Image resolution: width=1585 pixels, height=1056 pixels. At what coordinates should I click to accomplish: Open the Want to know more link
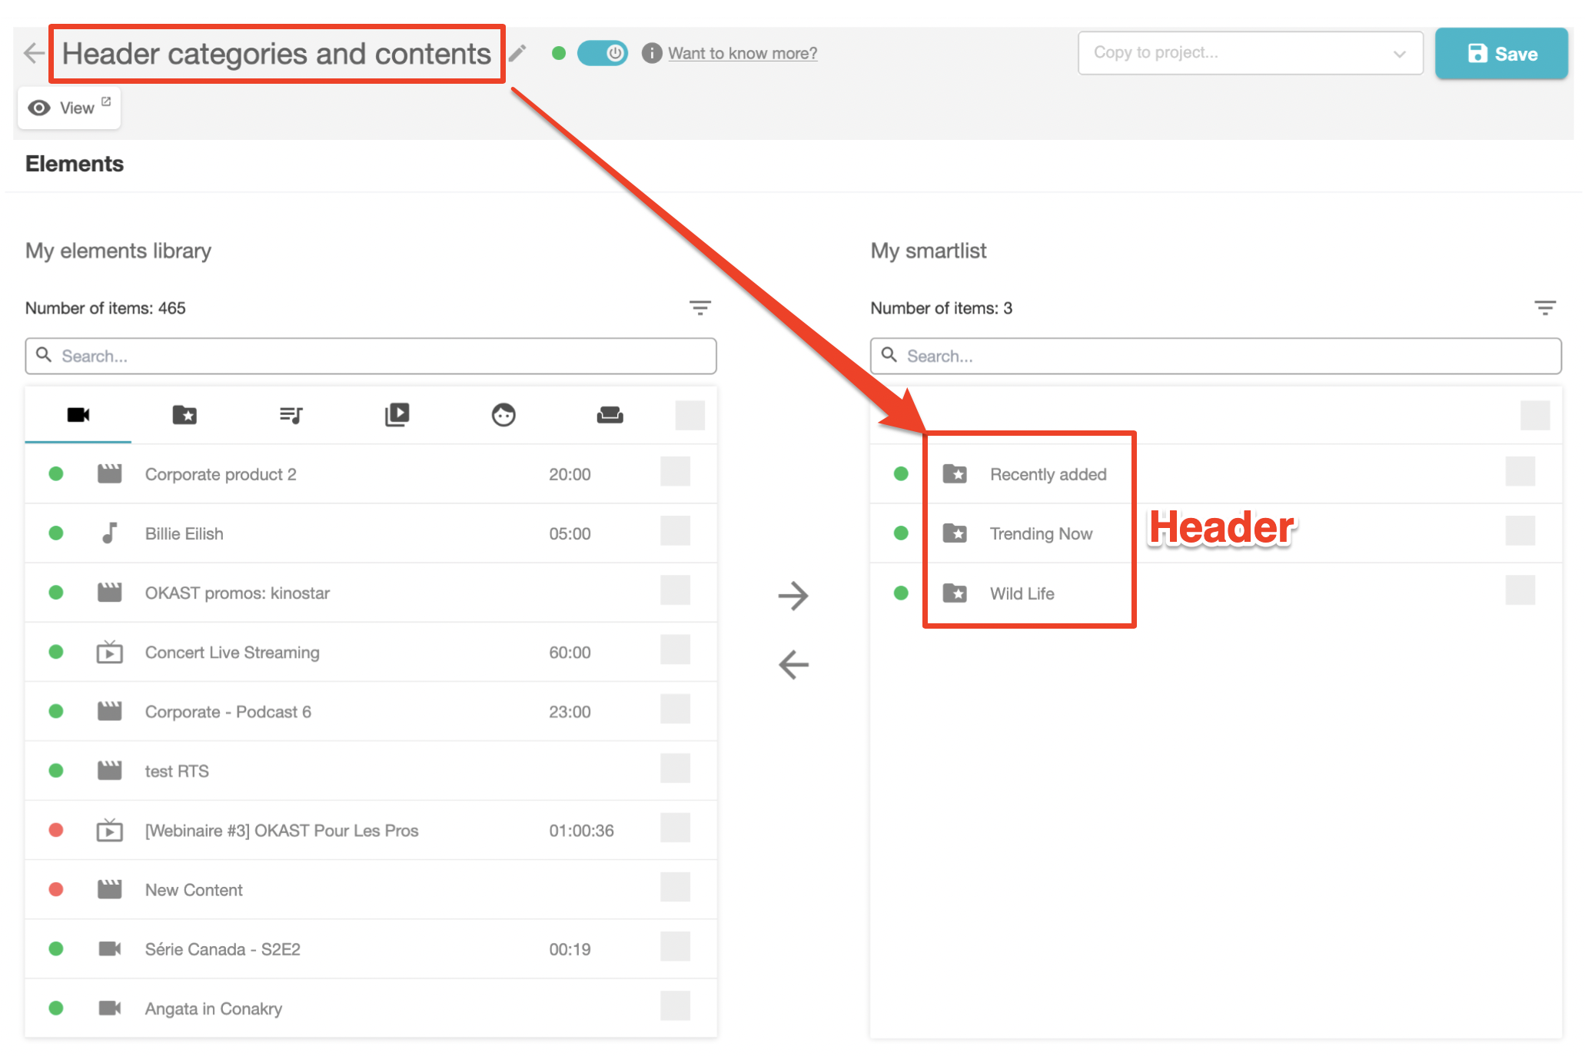pyautogui.click(x=742, y=53)
